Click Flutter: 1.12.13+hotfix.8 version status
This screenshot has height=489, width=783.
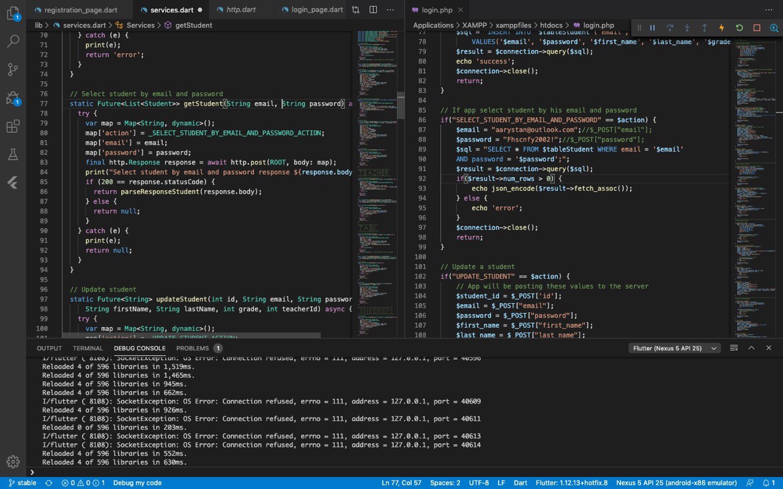point(572,483)
